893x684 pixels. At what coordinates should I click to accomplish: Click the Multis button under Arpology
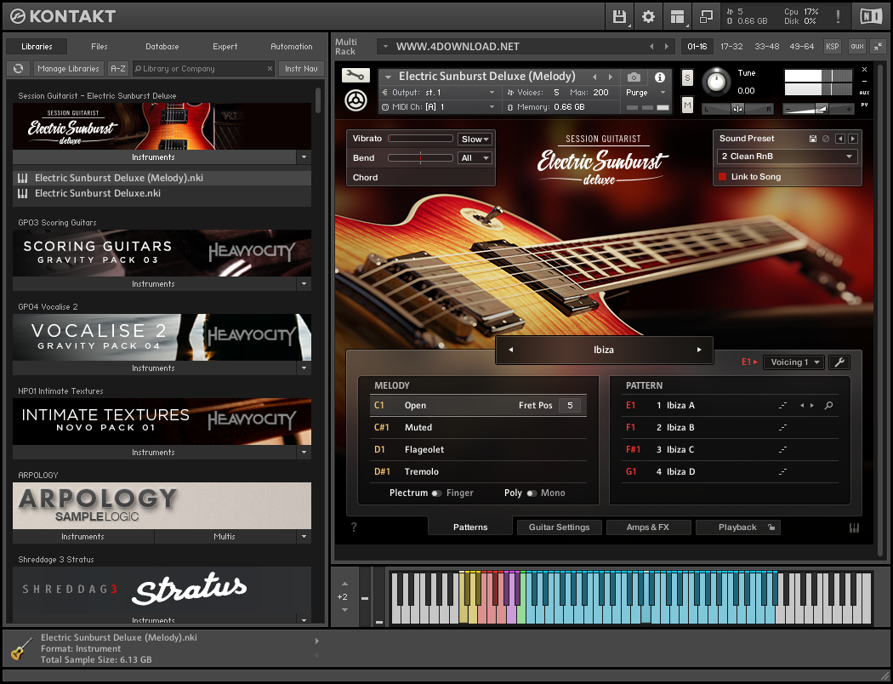point(225,537)
